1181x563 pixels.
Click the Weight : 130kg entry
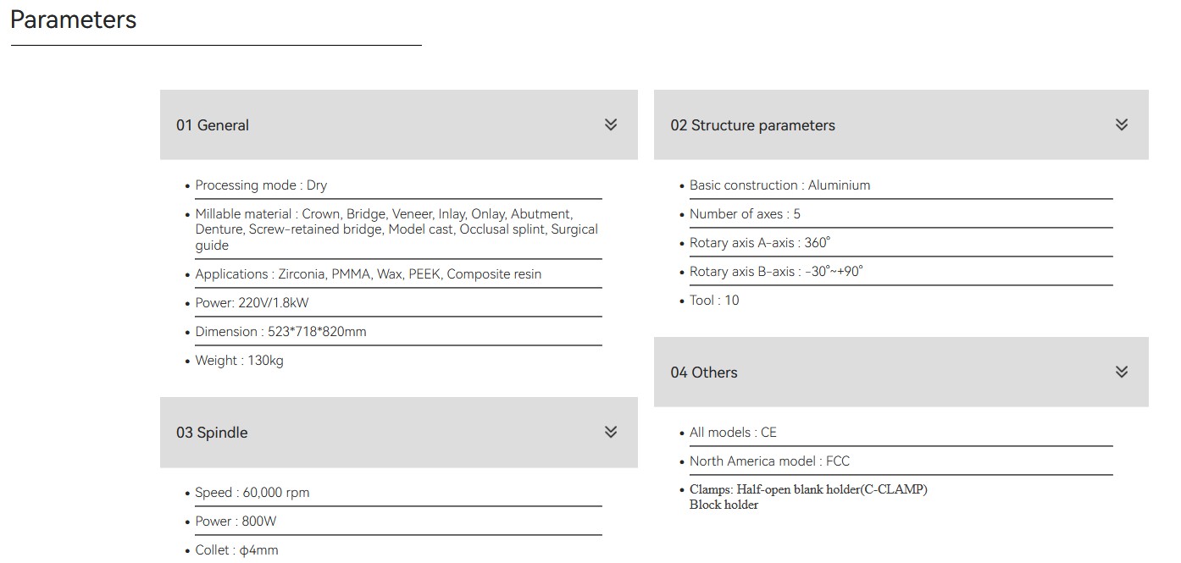(239, 361)
